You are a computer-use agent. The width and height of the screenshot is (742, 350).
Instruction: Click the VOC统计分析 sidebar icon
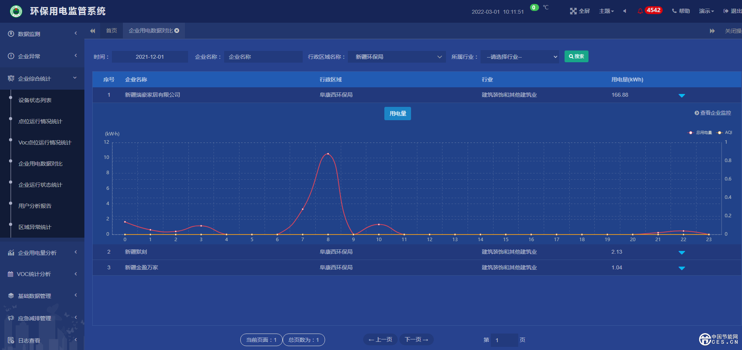(x=11, y=274)
